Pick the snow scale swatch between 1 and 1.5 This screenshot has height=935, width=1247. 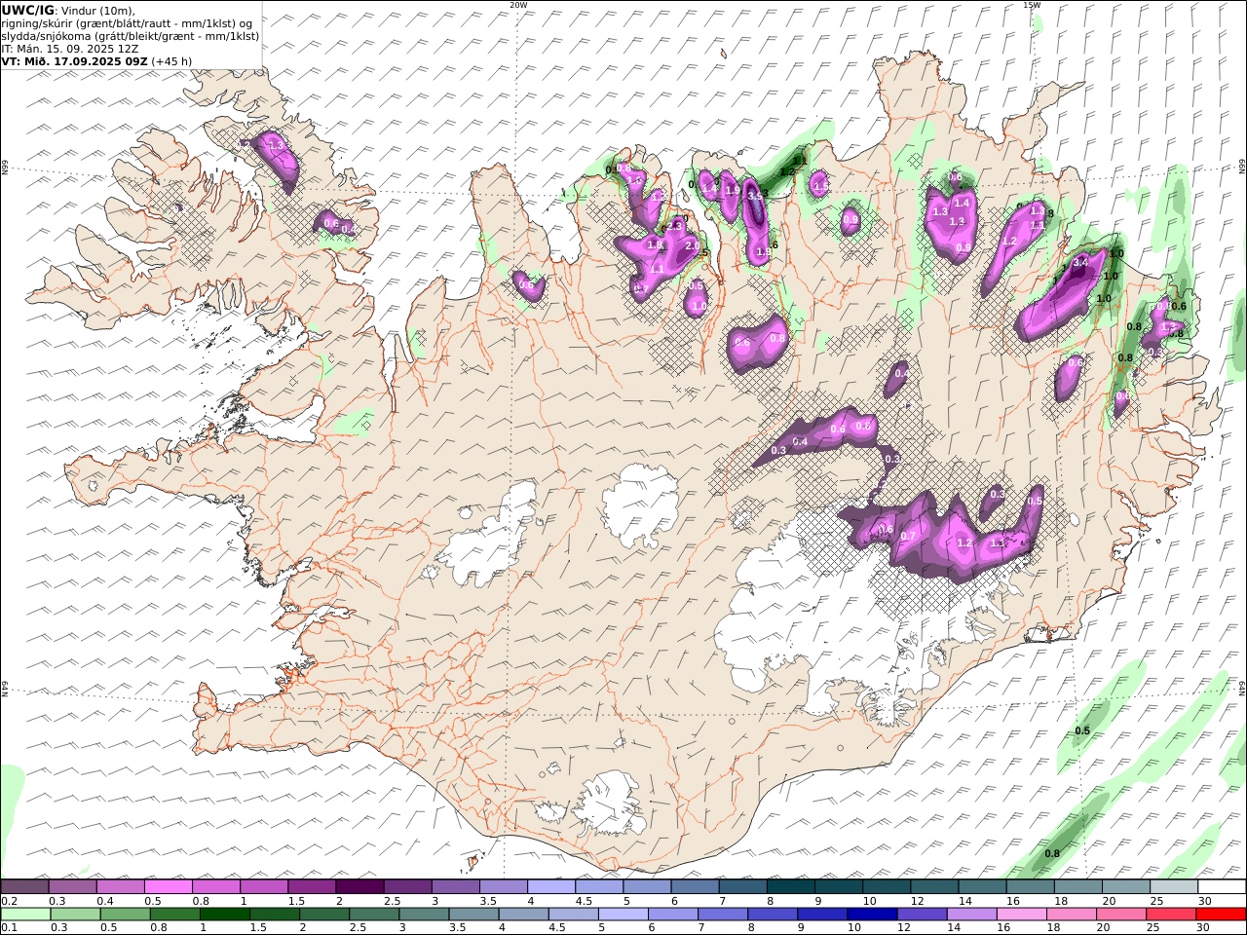pos(264,887)
